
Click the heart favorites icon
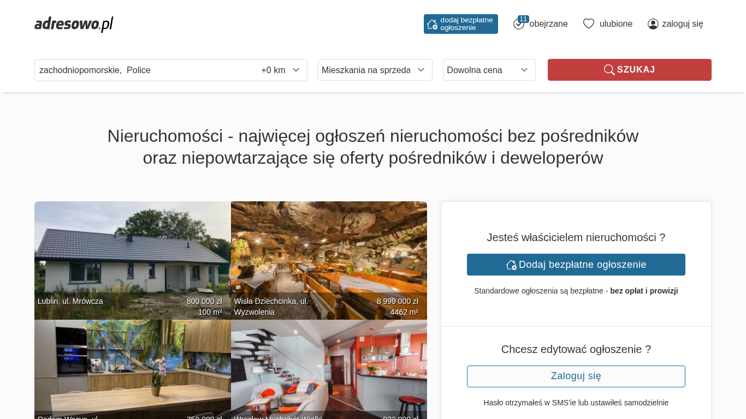coord(589,24)
